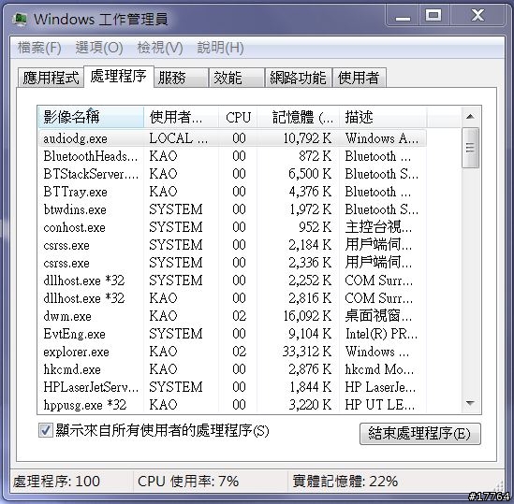Maximize the Task Manager window
The height and width of the screenshot is (504, 514).
click(433, 15)
